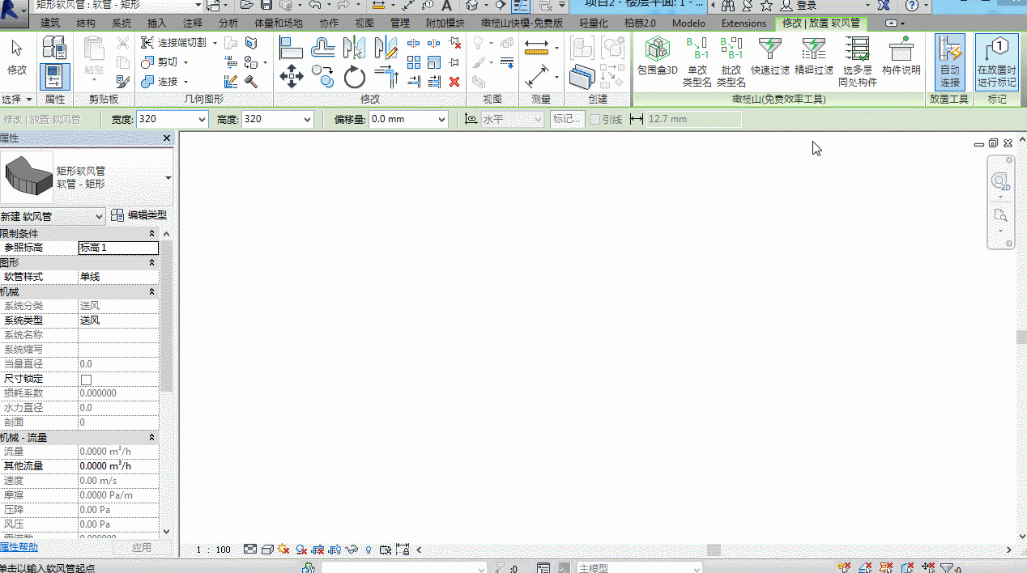Open the 视图 ribbon tab

(364, 23)
